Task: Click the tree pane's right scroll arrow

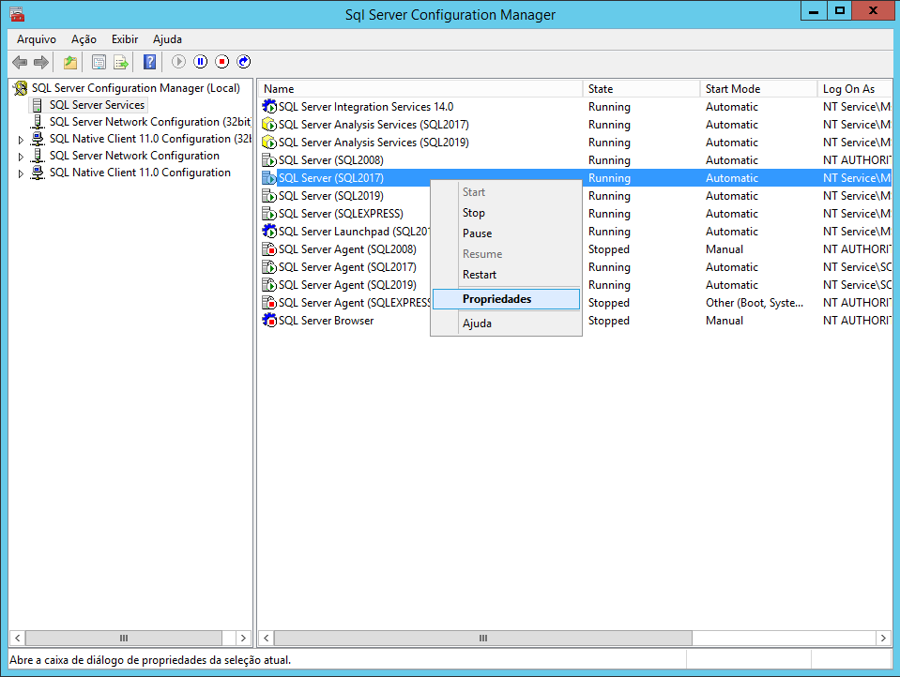Action: coord(243,638)
